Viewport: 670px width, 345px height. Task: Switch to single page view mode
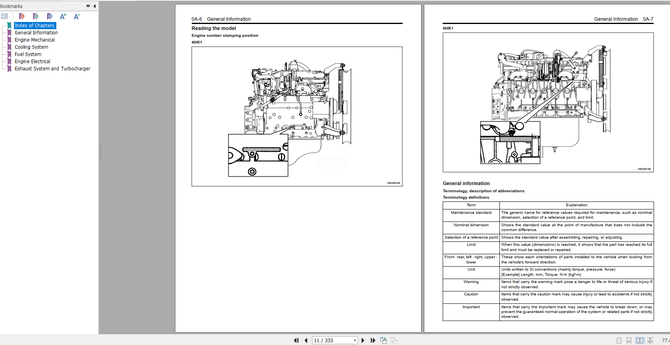tap(619, 341)
